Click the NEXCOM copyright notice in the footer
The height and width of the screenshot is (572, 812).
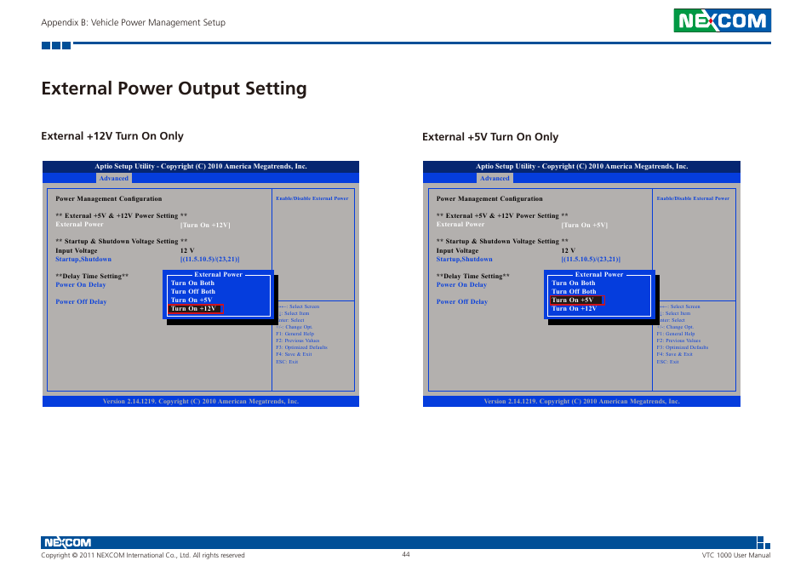[143, 556]
